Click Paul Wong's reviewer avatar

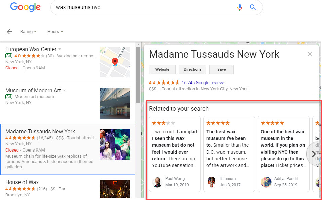(157, 182)
